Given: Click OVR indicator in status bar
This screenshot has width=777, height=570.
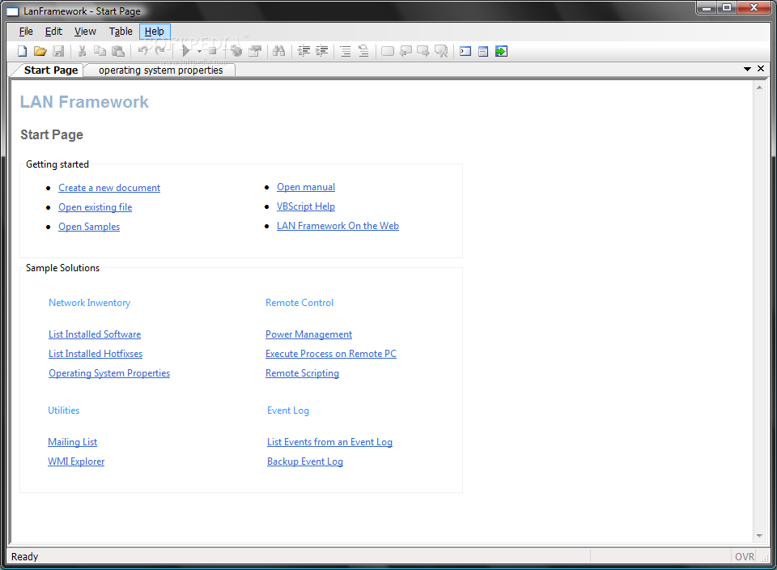Looking at the screenshot, I should (745, 556).
